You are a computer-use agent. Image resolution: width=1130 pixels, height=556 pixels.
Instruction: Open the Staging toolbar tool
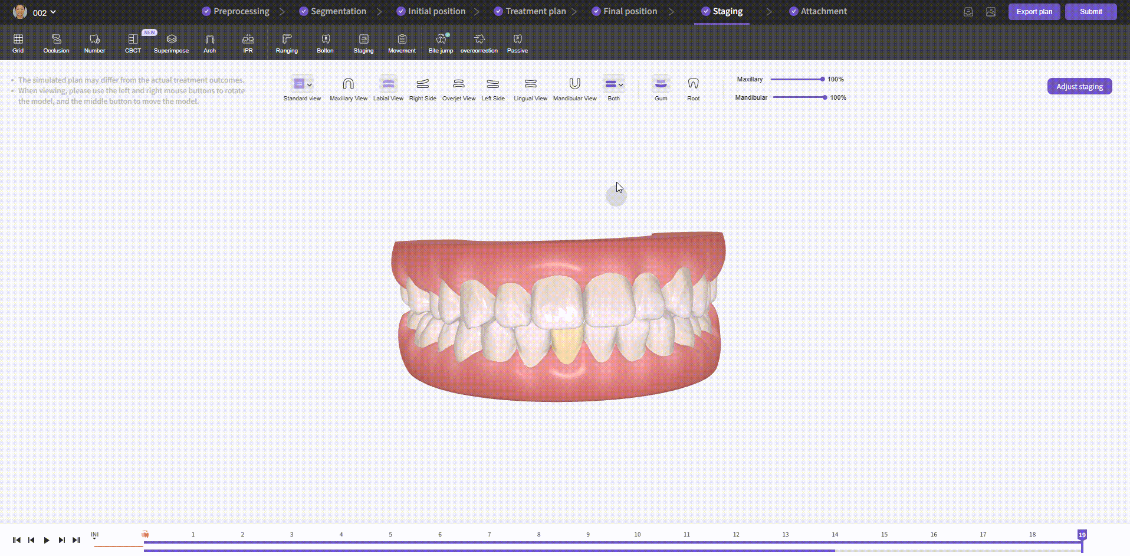363,44
